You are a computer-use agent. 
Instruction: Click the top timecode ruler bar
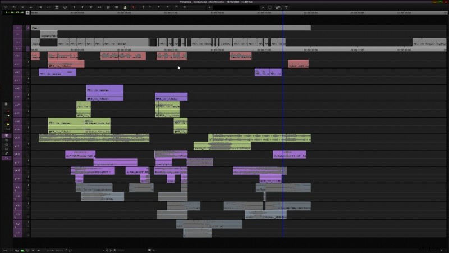coord(238,12)
